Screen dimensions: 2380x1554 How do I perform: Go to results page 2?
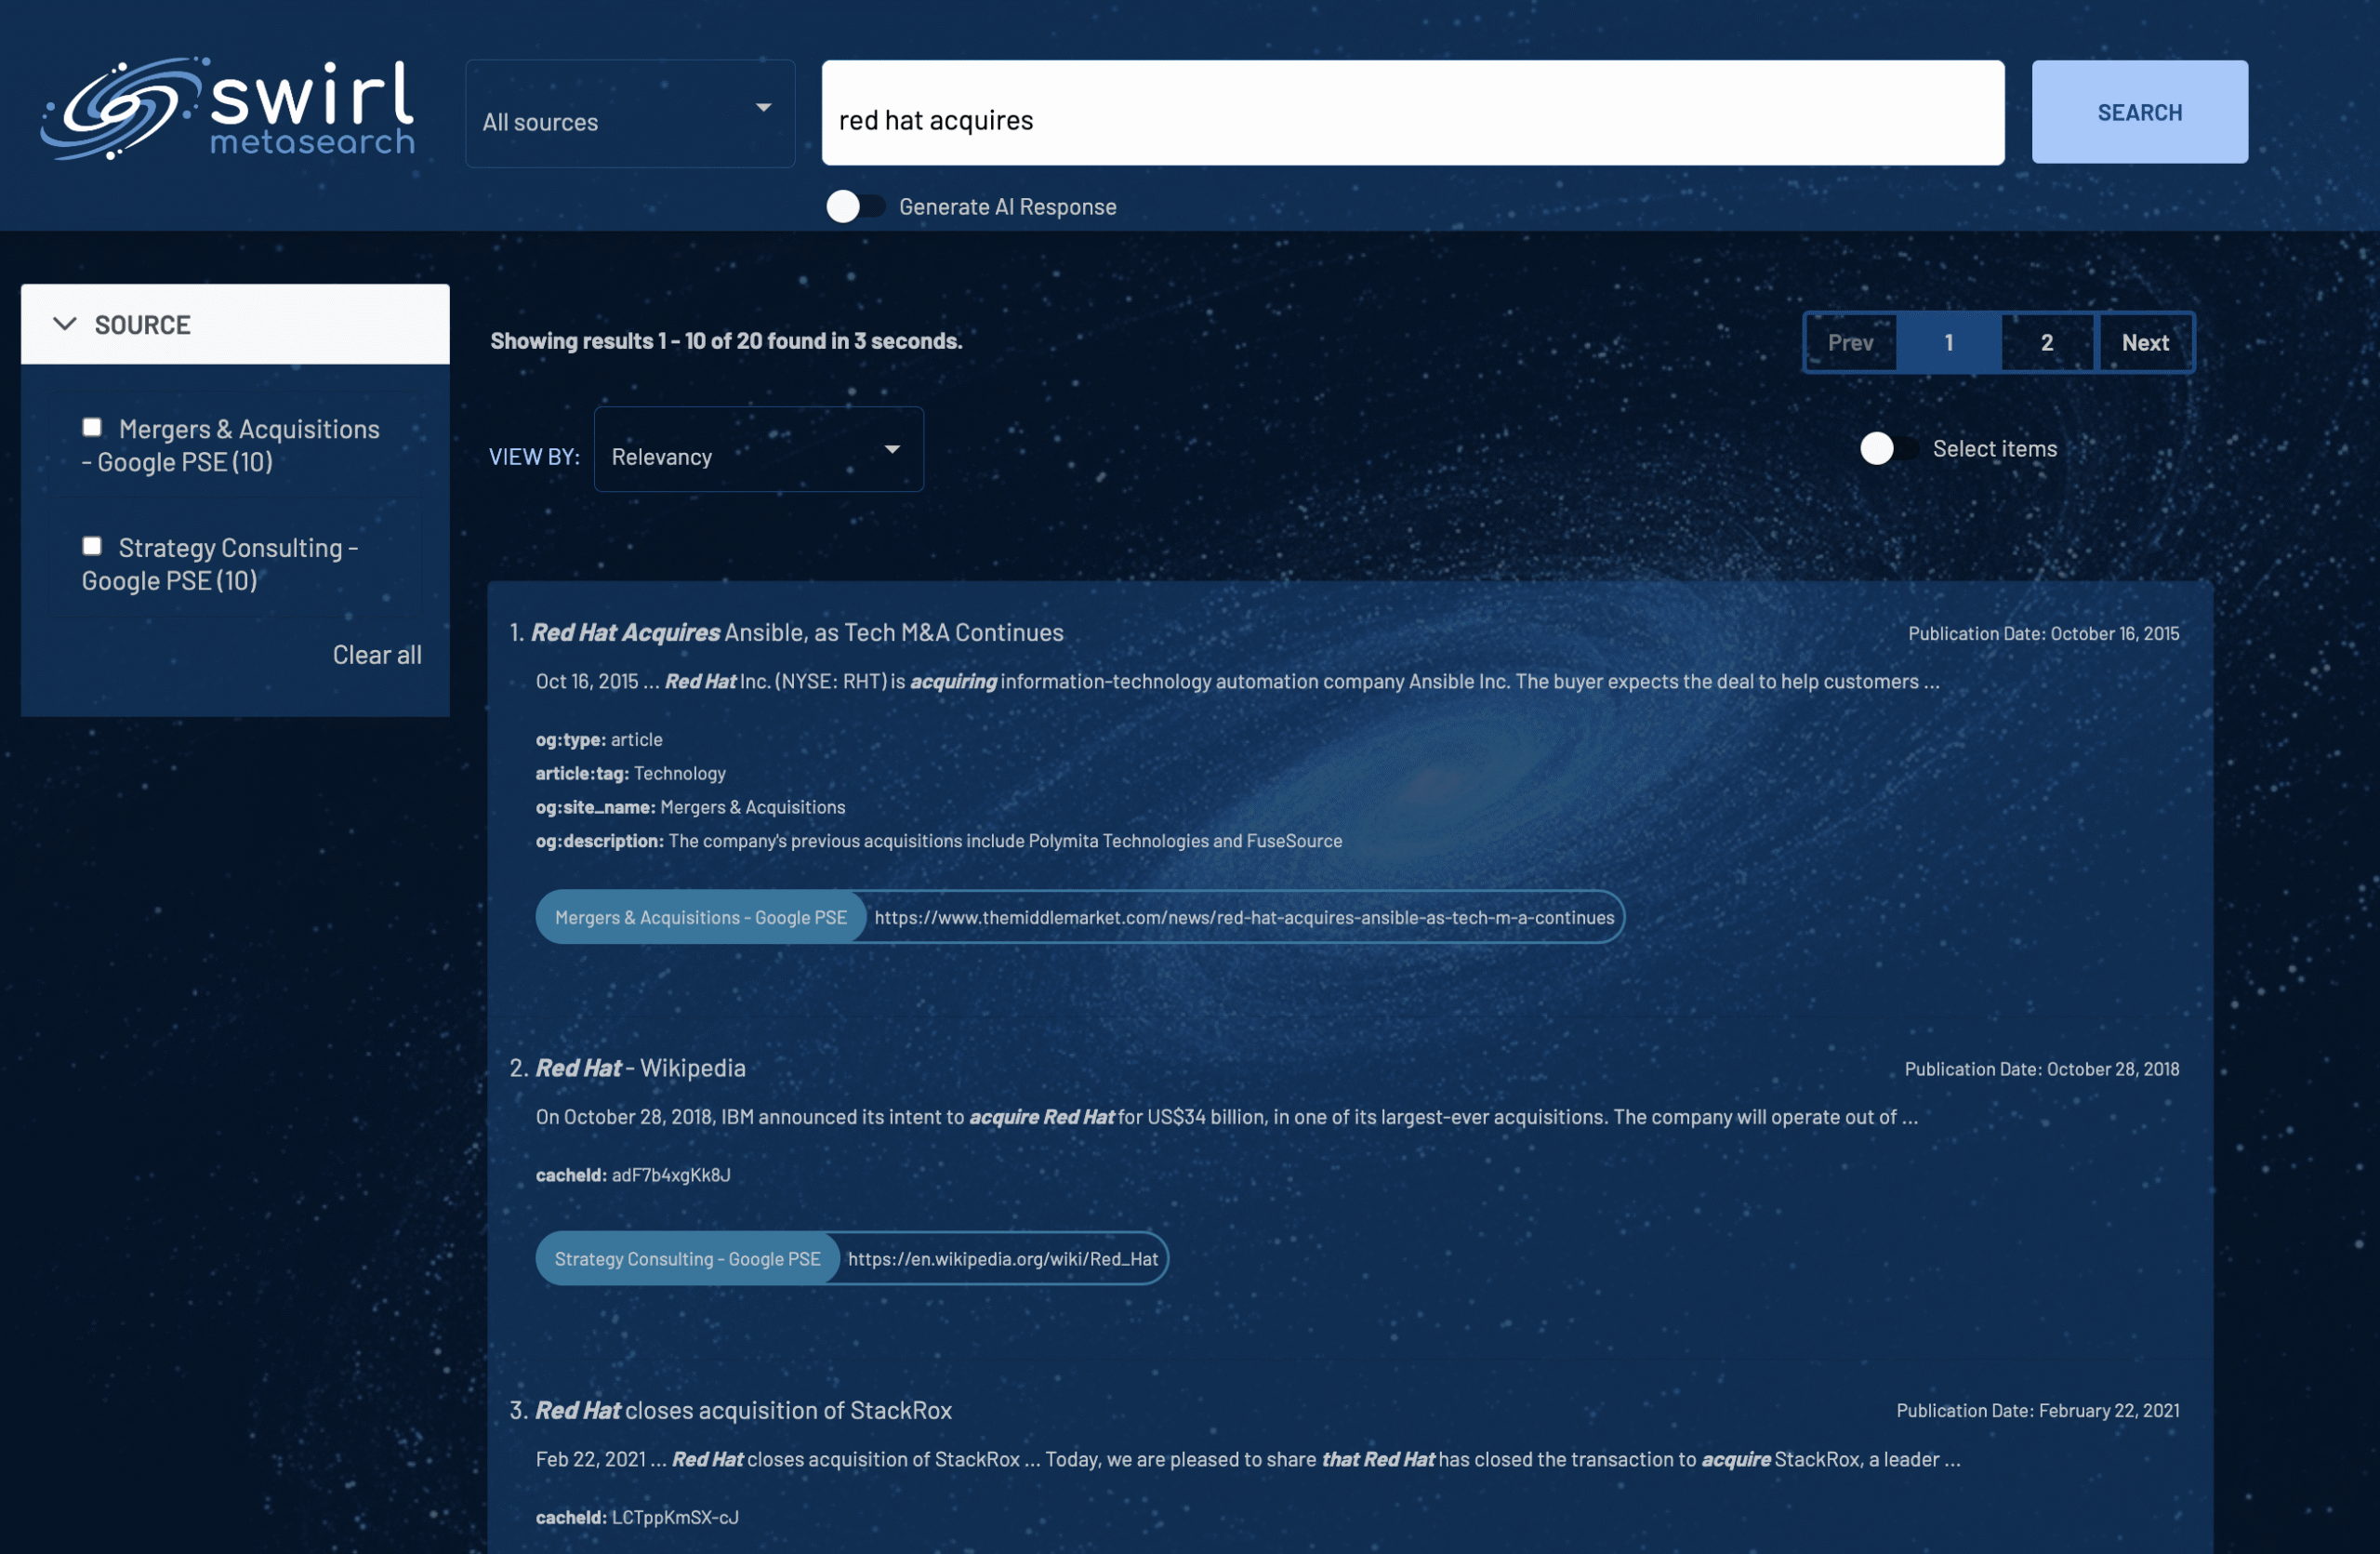pyautogui.click(x=2046, y=343)
